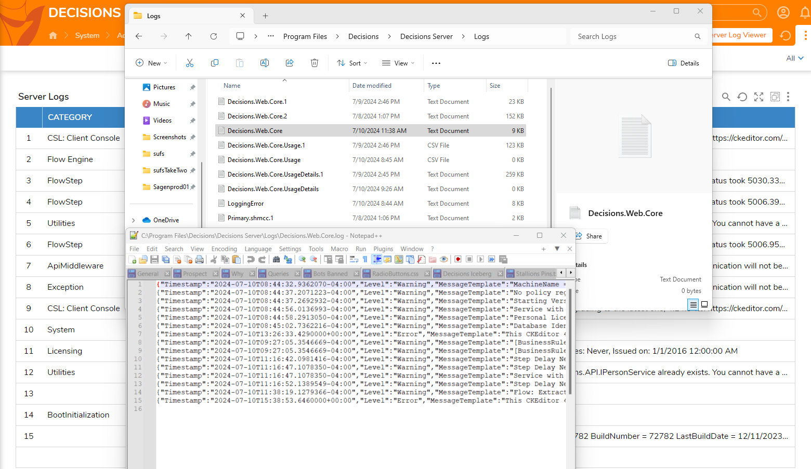811x469 pixels.
Task: Open the Macro menu in Notepad++
Action: pyautogui.click(x=339, y=249)
